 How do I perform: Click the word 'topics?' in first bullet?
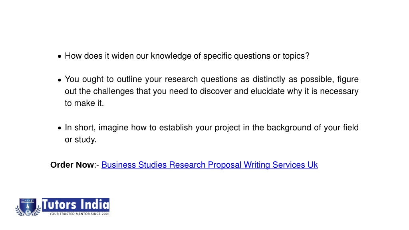[x=296, y=56]
